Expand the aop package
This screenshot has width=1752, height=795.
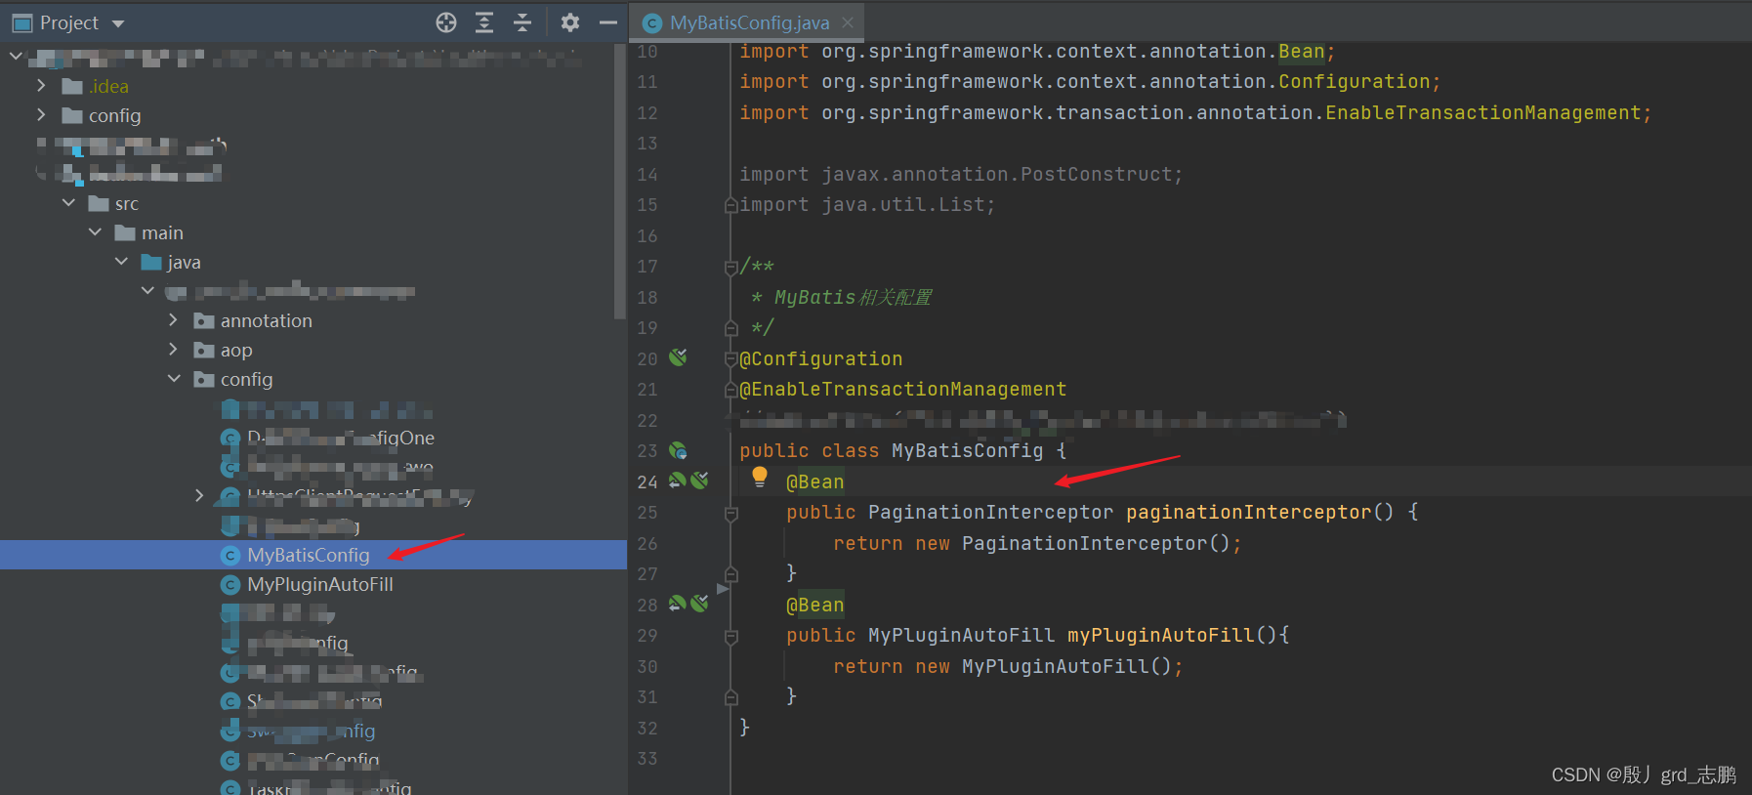click(x=173, y=350)
